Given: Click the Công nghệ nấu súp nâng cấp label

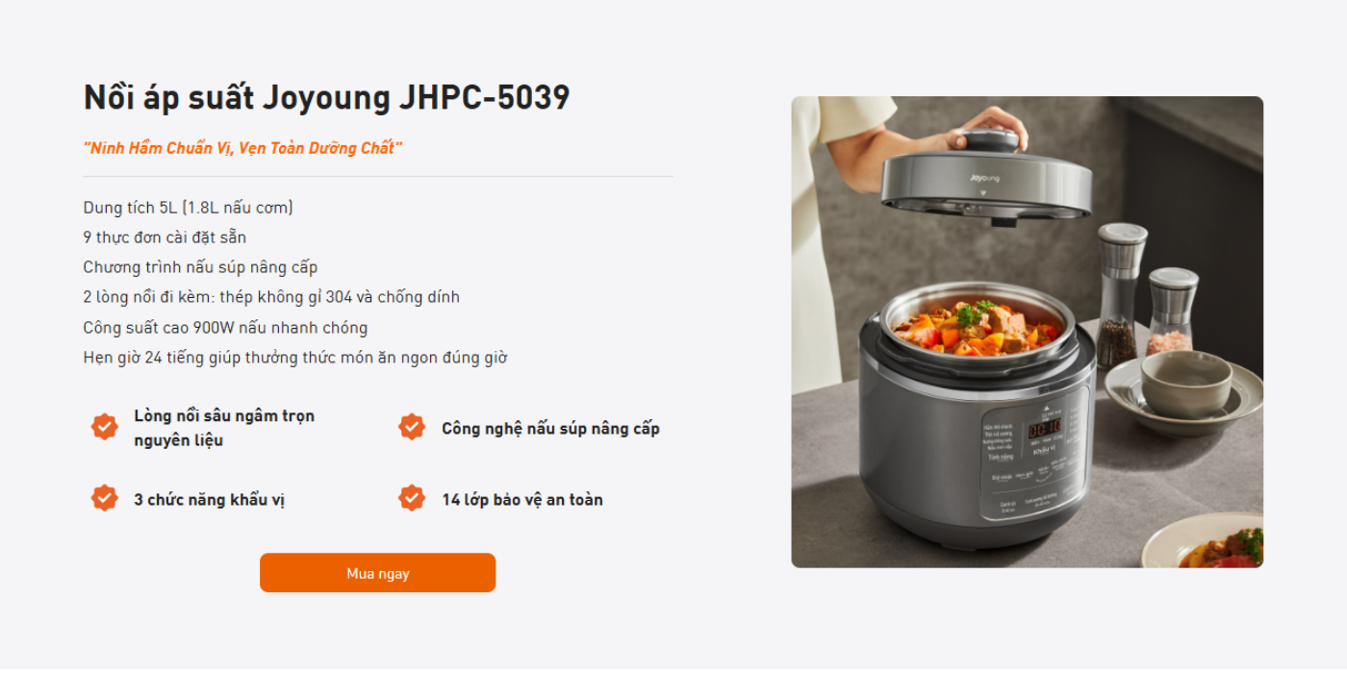Looking at the screenshot, I should coord(550,429).
